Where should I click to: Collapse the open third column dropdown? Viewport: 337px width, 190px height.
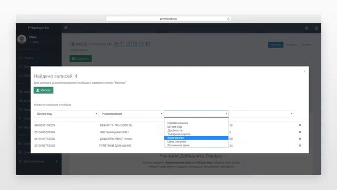[196, 114]
